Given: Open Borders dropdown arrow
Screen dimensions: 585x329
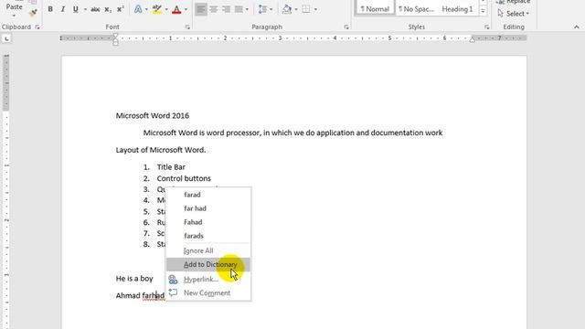Looking at the screenshot, I should tap(315, 9).
